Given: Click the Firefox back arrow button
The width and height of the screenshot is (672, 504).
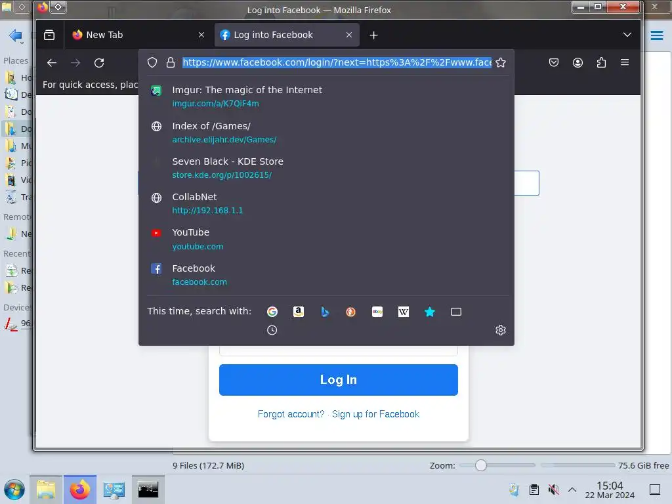Looking at the screenshot, I should click(x=52, y=63).
